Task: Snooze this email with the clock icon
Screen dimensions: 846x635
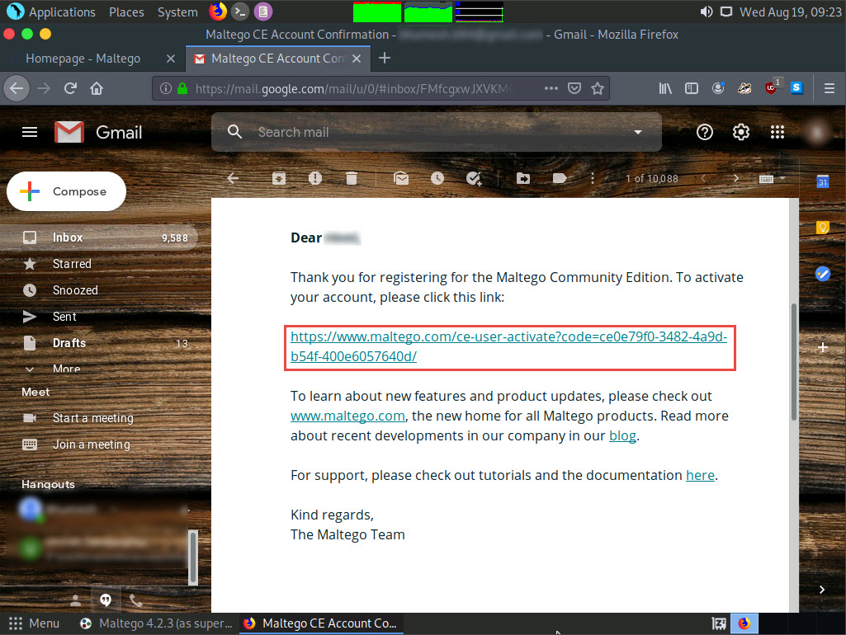Action: point(437,178)
